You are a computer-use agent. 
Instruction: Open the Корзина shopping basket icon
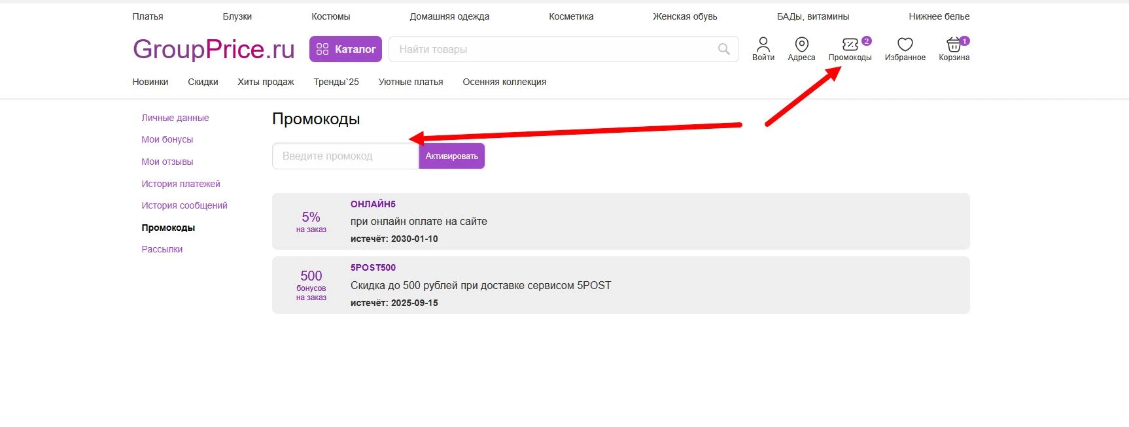954,44
